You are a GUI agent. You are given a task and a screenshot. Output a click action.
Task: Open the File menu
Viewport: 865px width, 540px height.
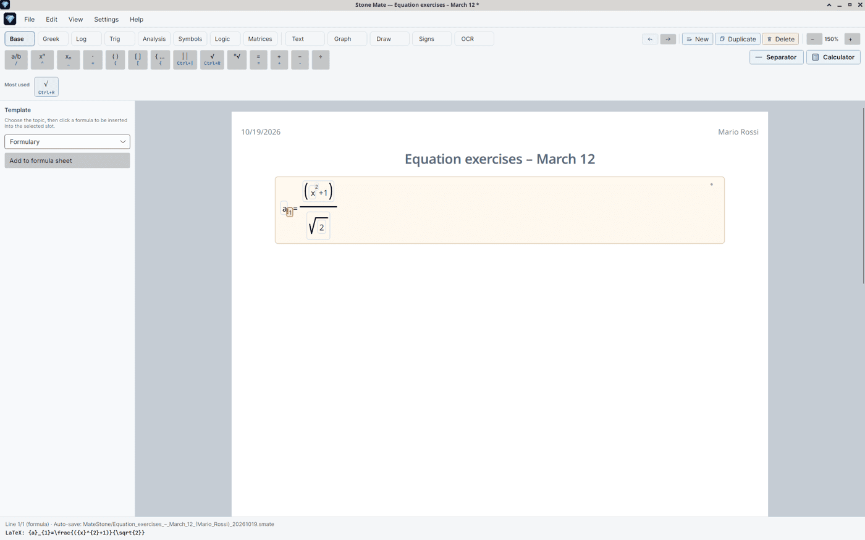[29, 19]
